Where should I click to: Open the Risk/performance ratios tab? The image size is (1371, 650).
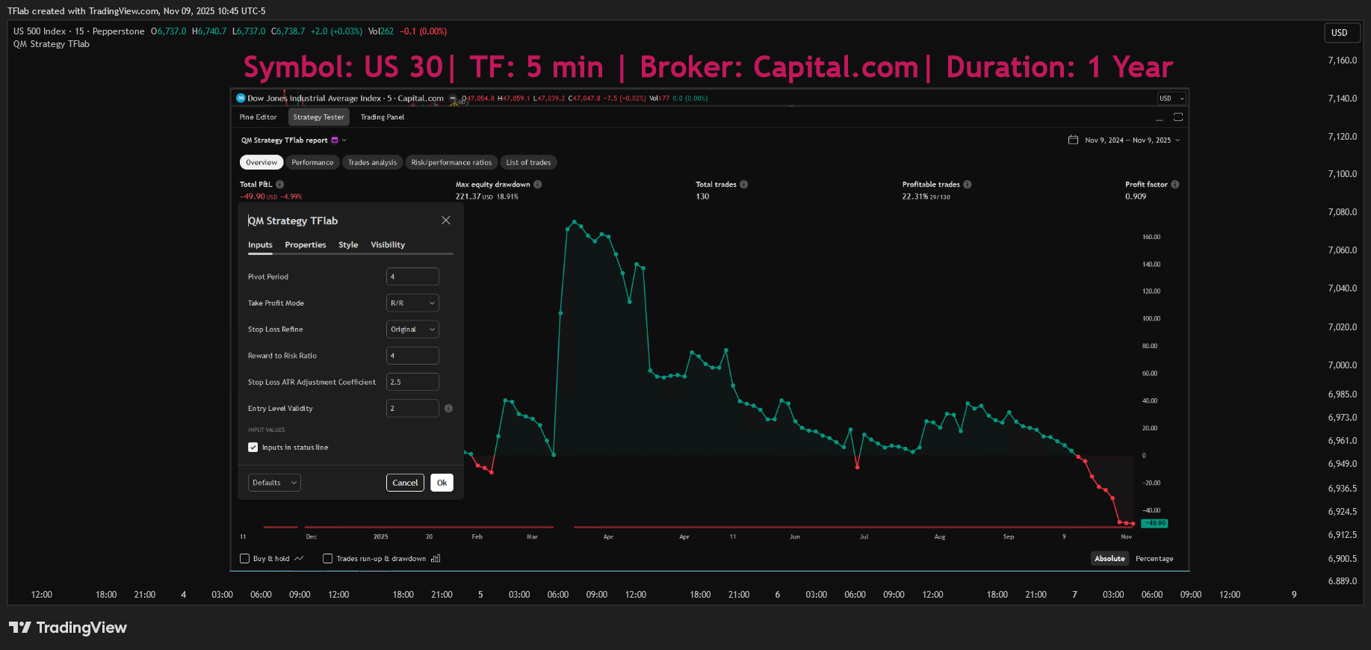point(451,163)
